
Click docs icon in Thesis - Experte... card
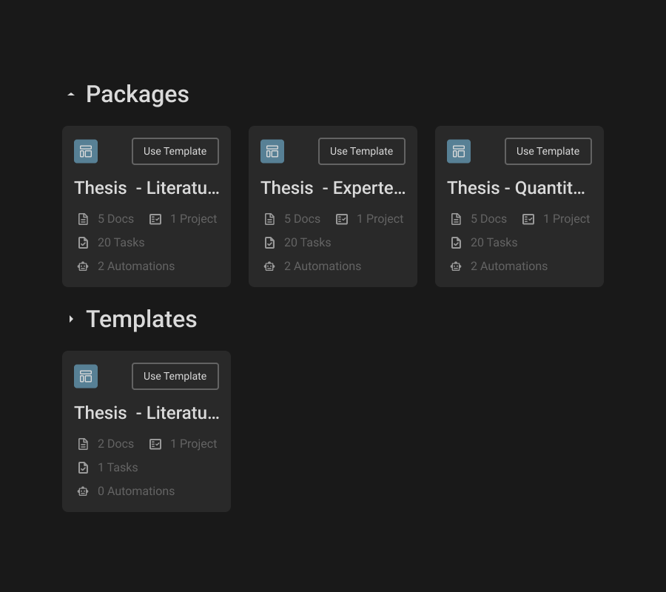(x=269, y=219)
